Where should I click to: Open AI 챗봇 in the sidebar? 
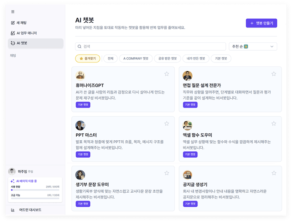[x=36, y=43]
